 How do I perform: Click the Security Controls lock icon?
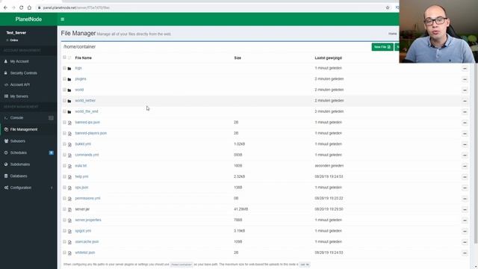tap(6, 73)
